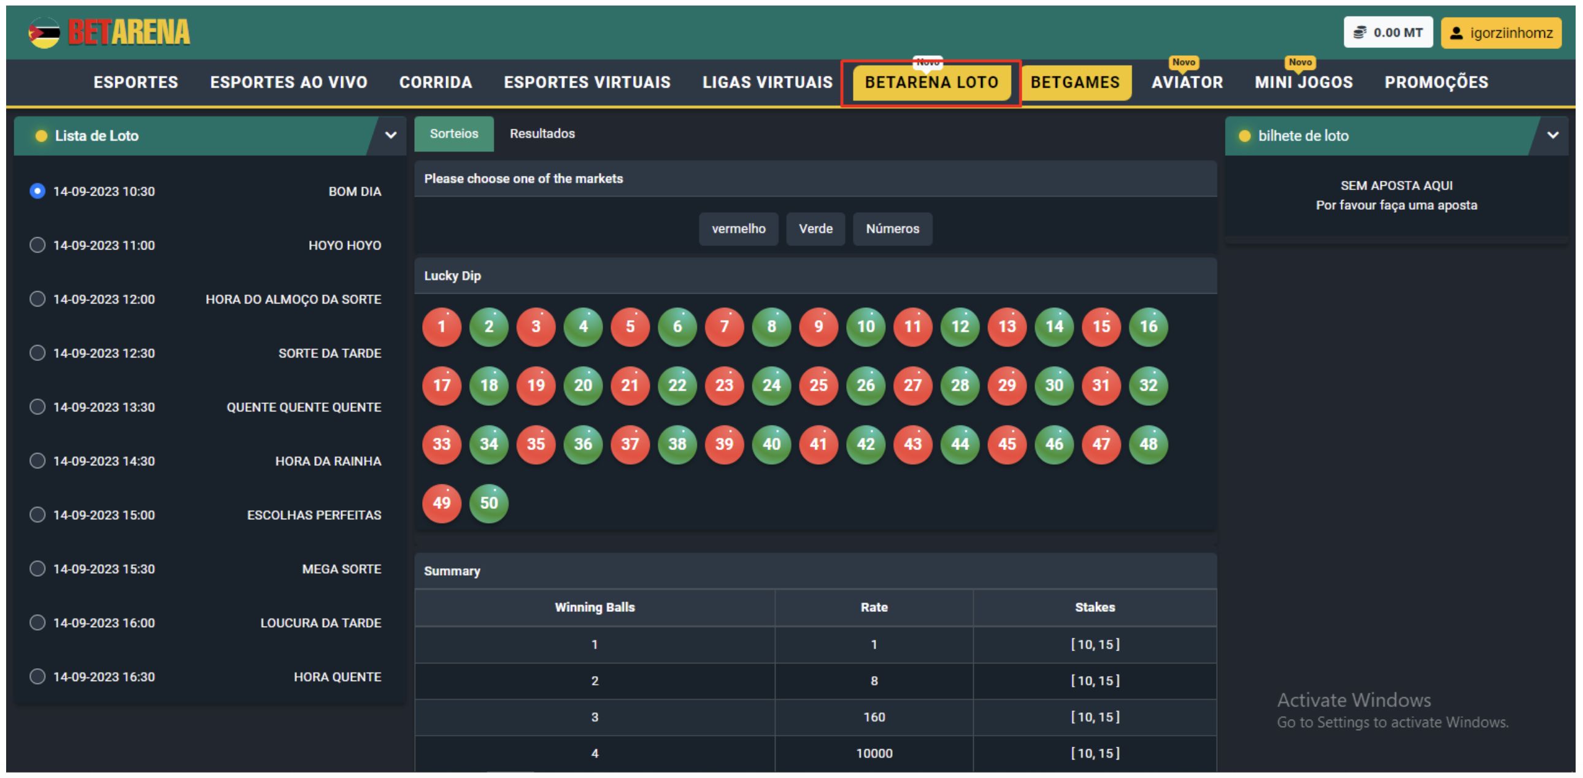Open BETGAMES in the navigation bar
1583x778 pixels.
pos(1076,82)
